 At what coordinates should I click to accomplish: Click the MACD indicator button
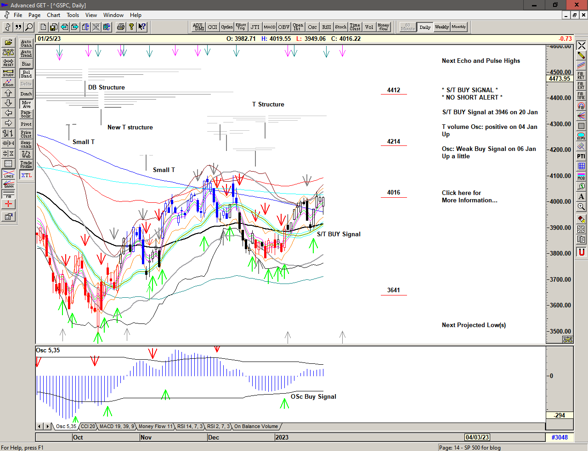(x=270, y=27)
